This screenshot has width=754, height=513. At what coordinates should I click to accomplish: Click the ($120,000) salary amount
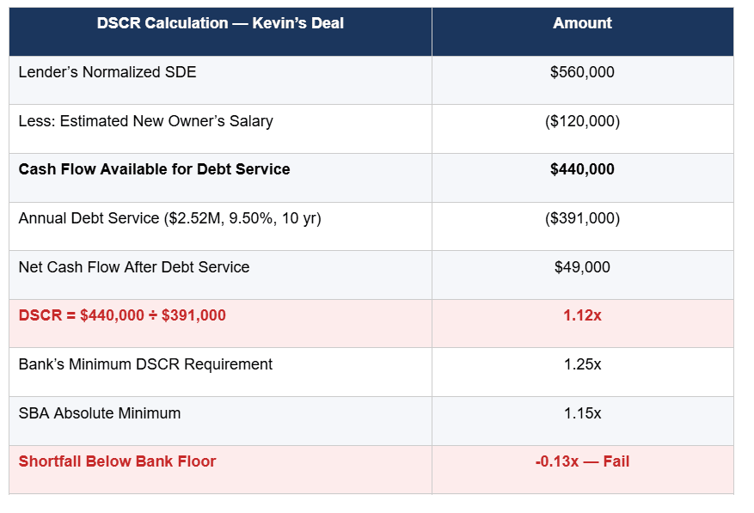pos(582,121)
